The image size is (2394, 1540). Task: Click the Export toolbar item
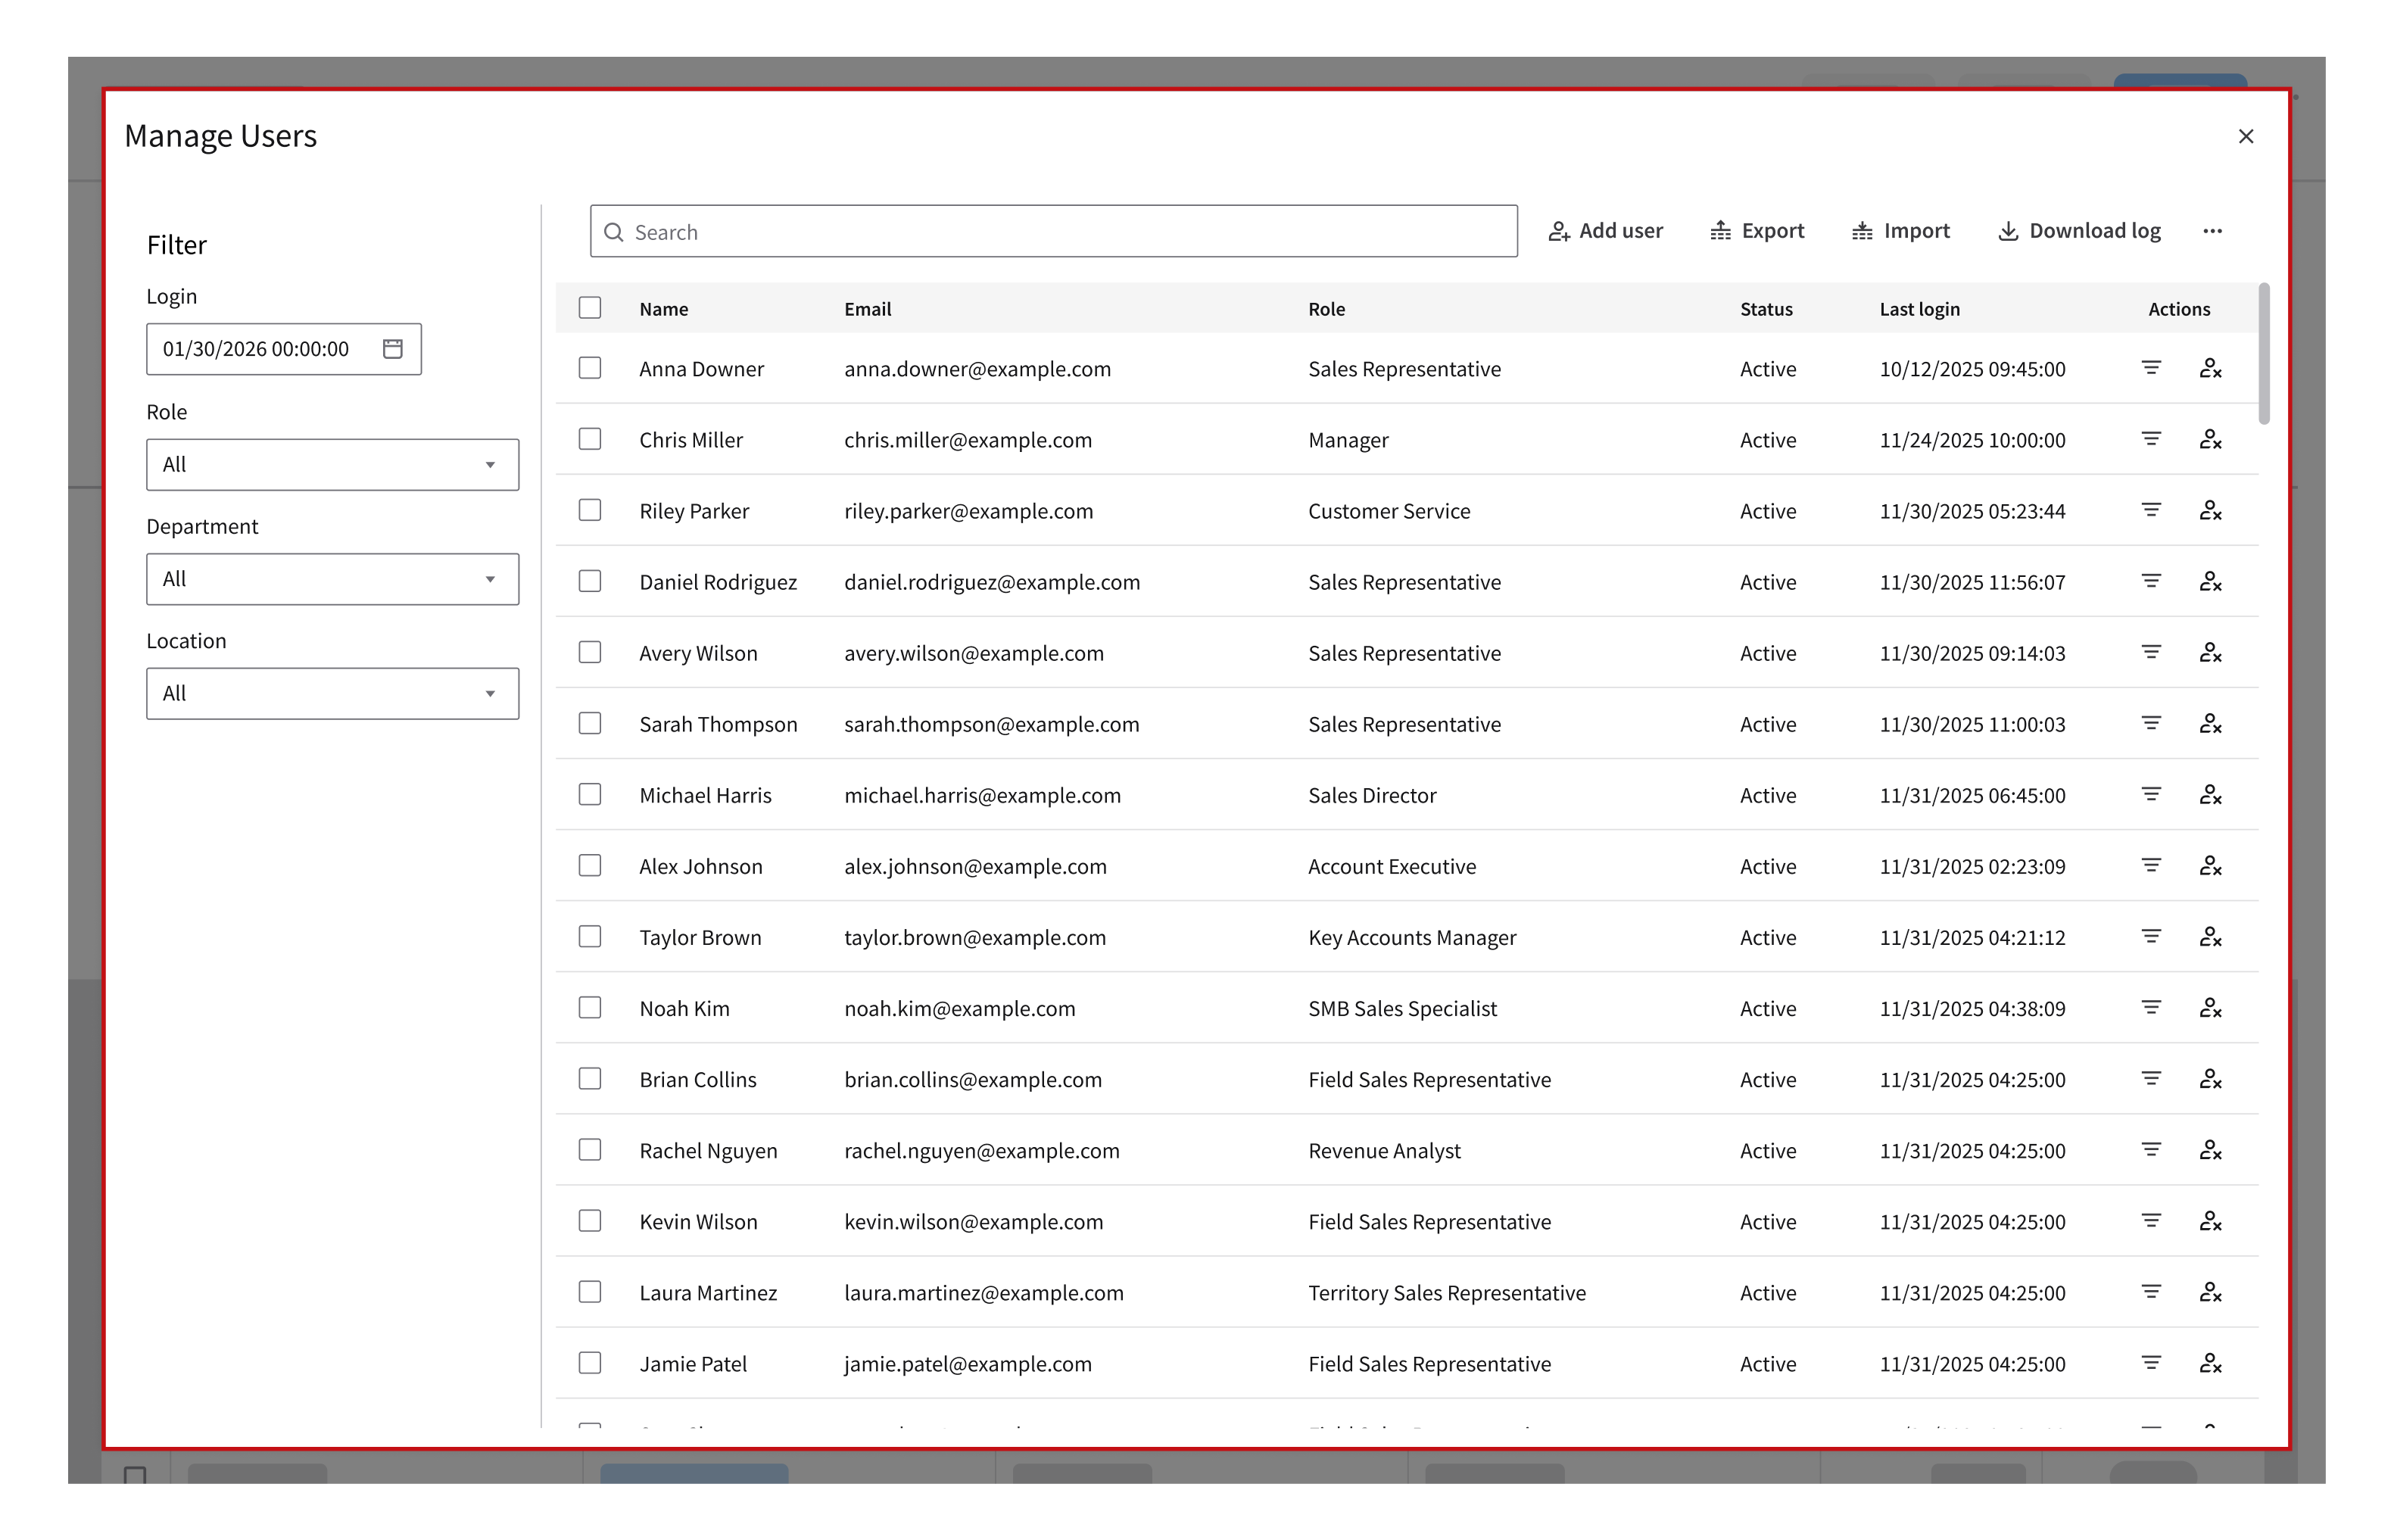[x=1757, y=231]
